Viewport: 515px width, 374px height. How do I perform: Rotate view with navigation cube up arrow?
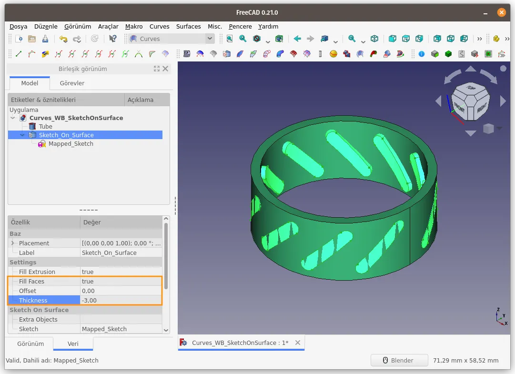click(471, 69)
